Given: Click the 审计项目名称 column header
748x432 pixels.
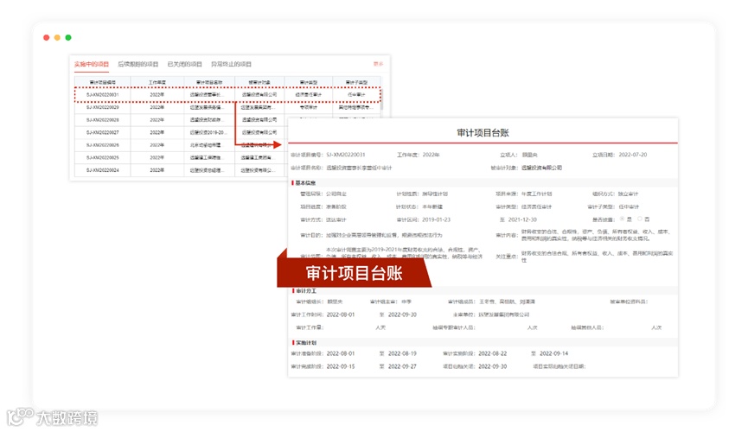Looking at the screenshot, I should 209,82.
